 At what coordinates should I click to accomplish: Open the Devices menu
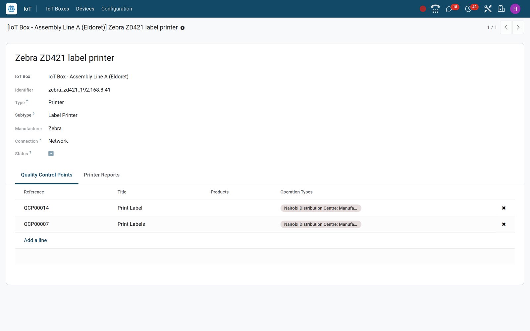coord(85,9)
